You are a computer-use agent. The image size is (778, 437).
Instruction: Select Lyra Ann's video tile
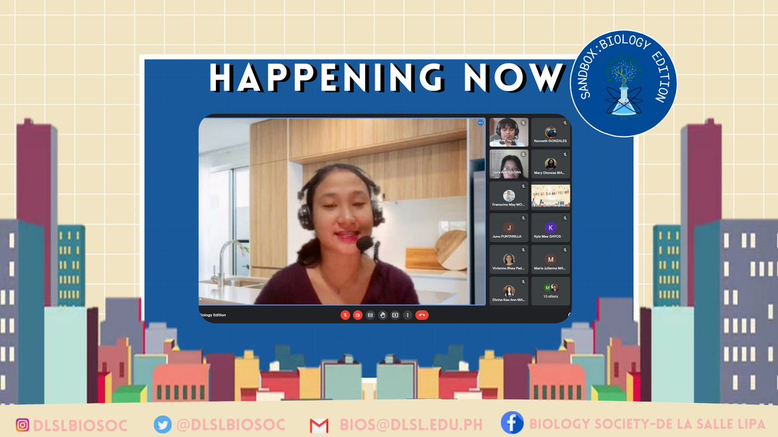pyautogui.click(x=509, y=164)
